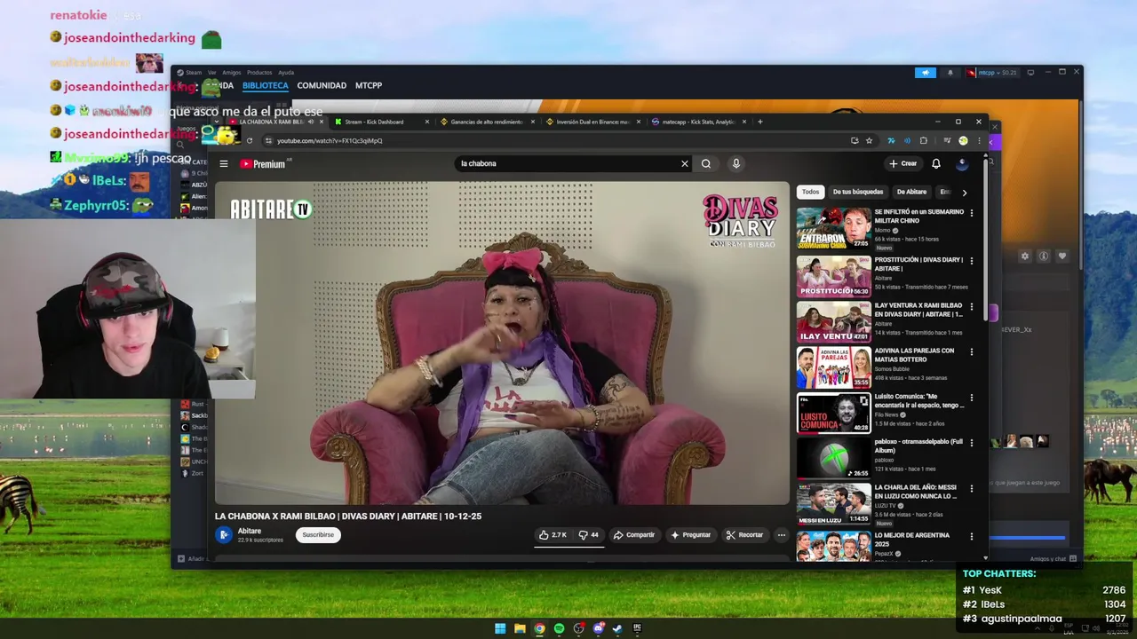Open Windows Start menu
The image size is (1137, 639).
point(500,628)
